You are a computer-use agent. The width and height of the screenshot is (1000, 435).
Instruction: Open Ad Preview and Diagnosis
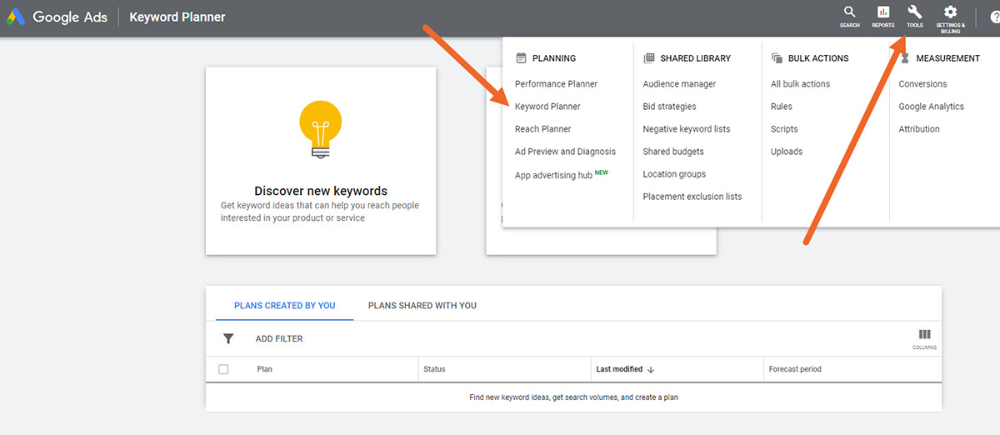click(565, 152)
